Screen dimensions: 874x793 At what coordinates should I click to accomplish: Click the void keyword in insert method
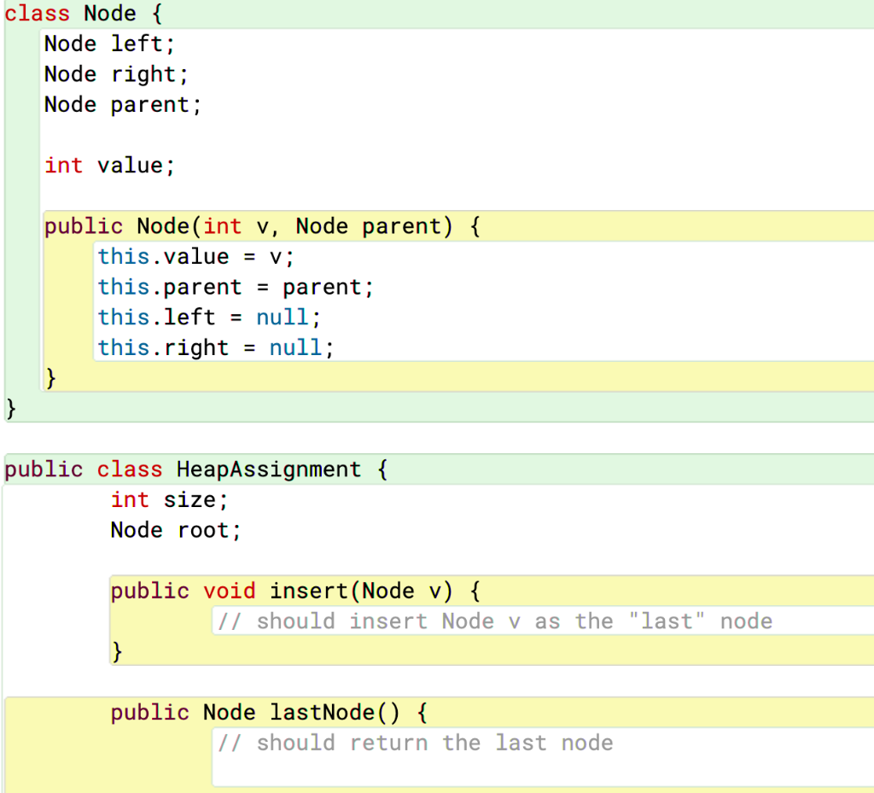229,591
